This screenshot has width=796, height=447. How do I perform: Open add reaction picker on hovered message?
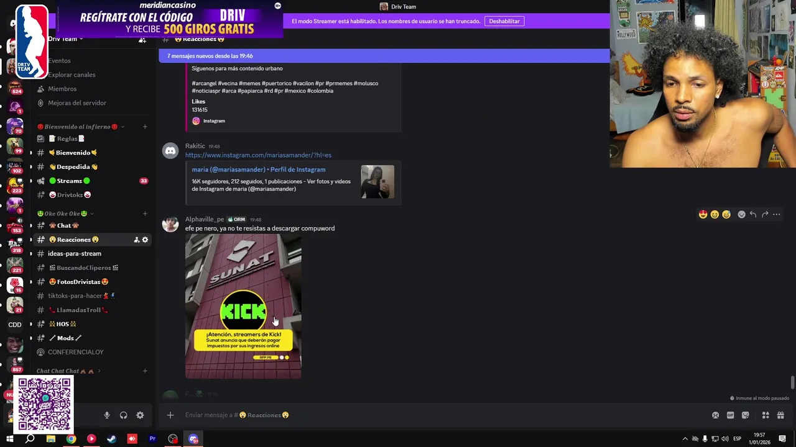741,214
